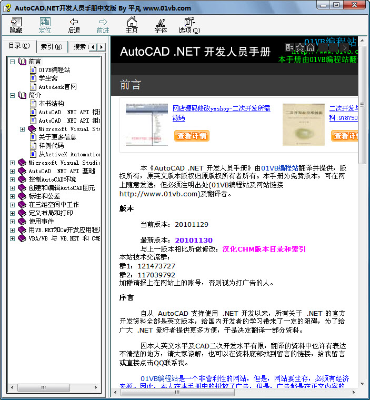Image resolution: width=370 pixels, height=400 pixels.
Task: Click the latest version 20101130 link
Action: click(194, 240)
